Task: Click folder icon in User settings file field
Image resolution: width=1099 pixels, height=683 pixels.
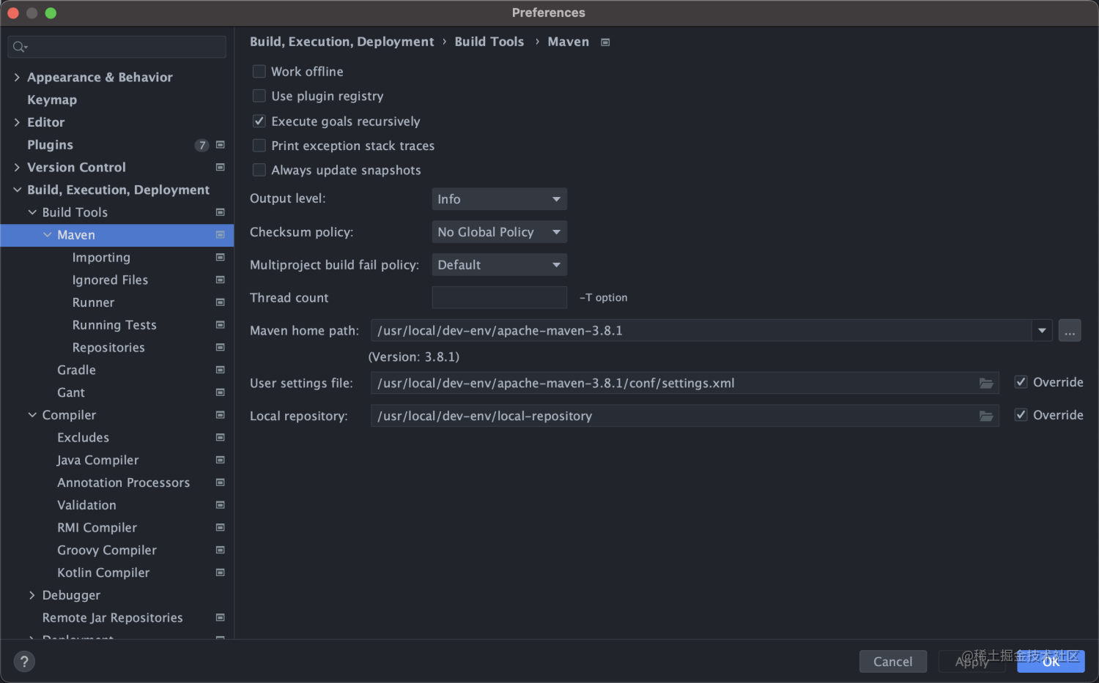Action: pos(986,384)
